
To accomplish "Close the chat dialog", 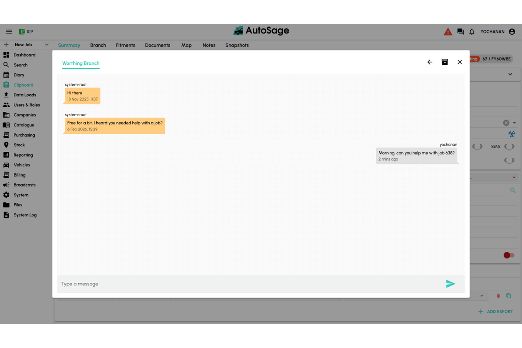I will point(459,62).
